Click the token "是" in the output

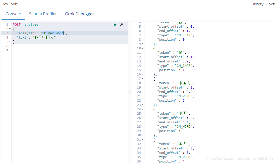coord(181,52)
